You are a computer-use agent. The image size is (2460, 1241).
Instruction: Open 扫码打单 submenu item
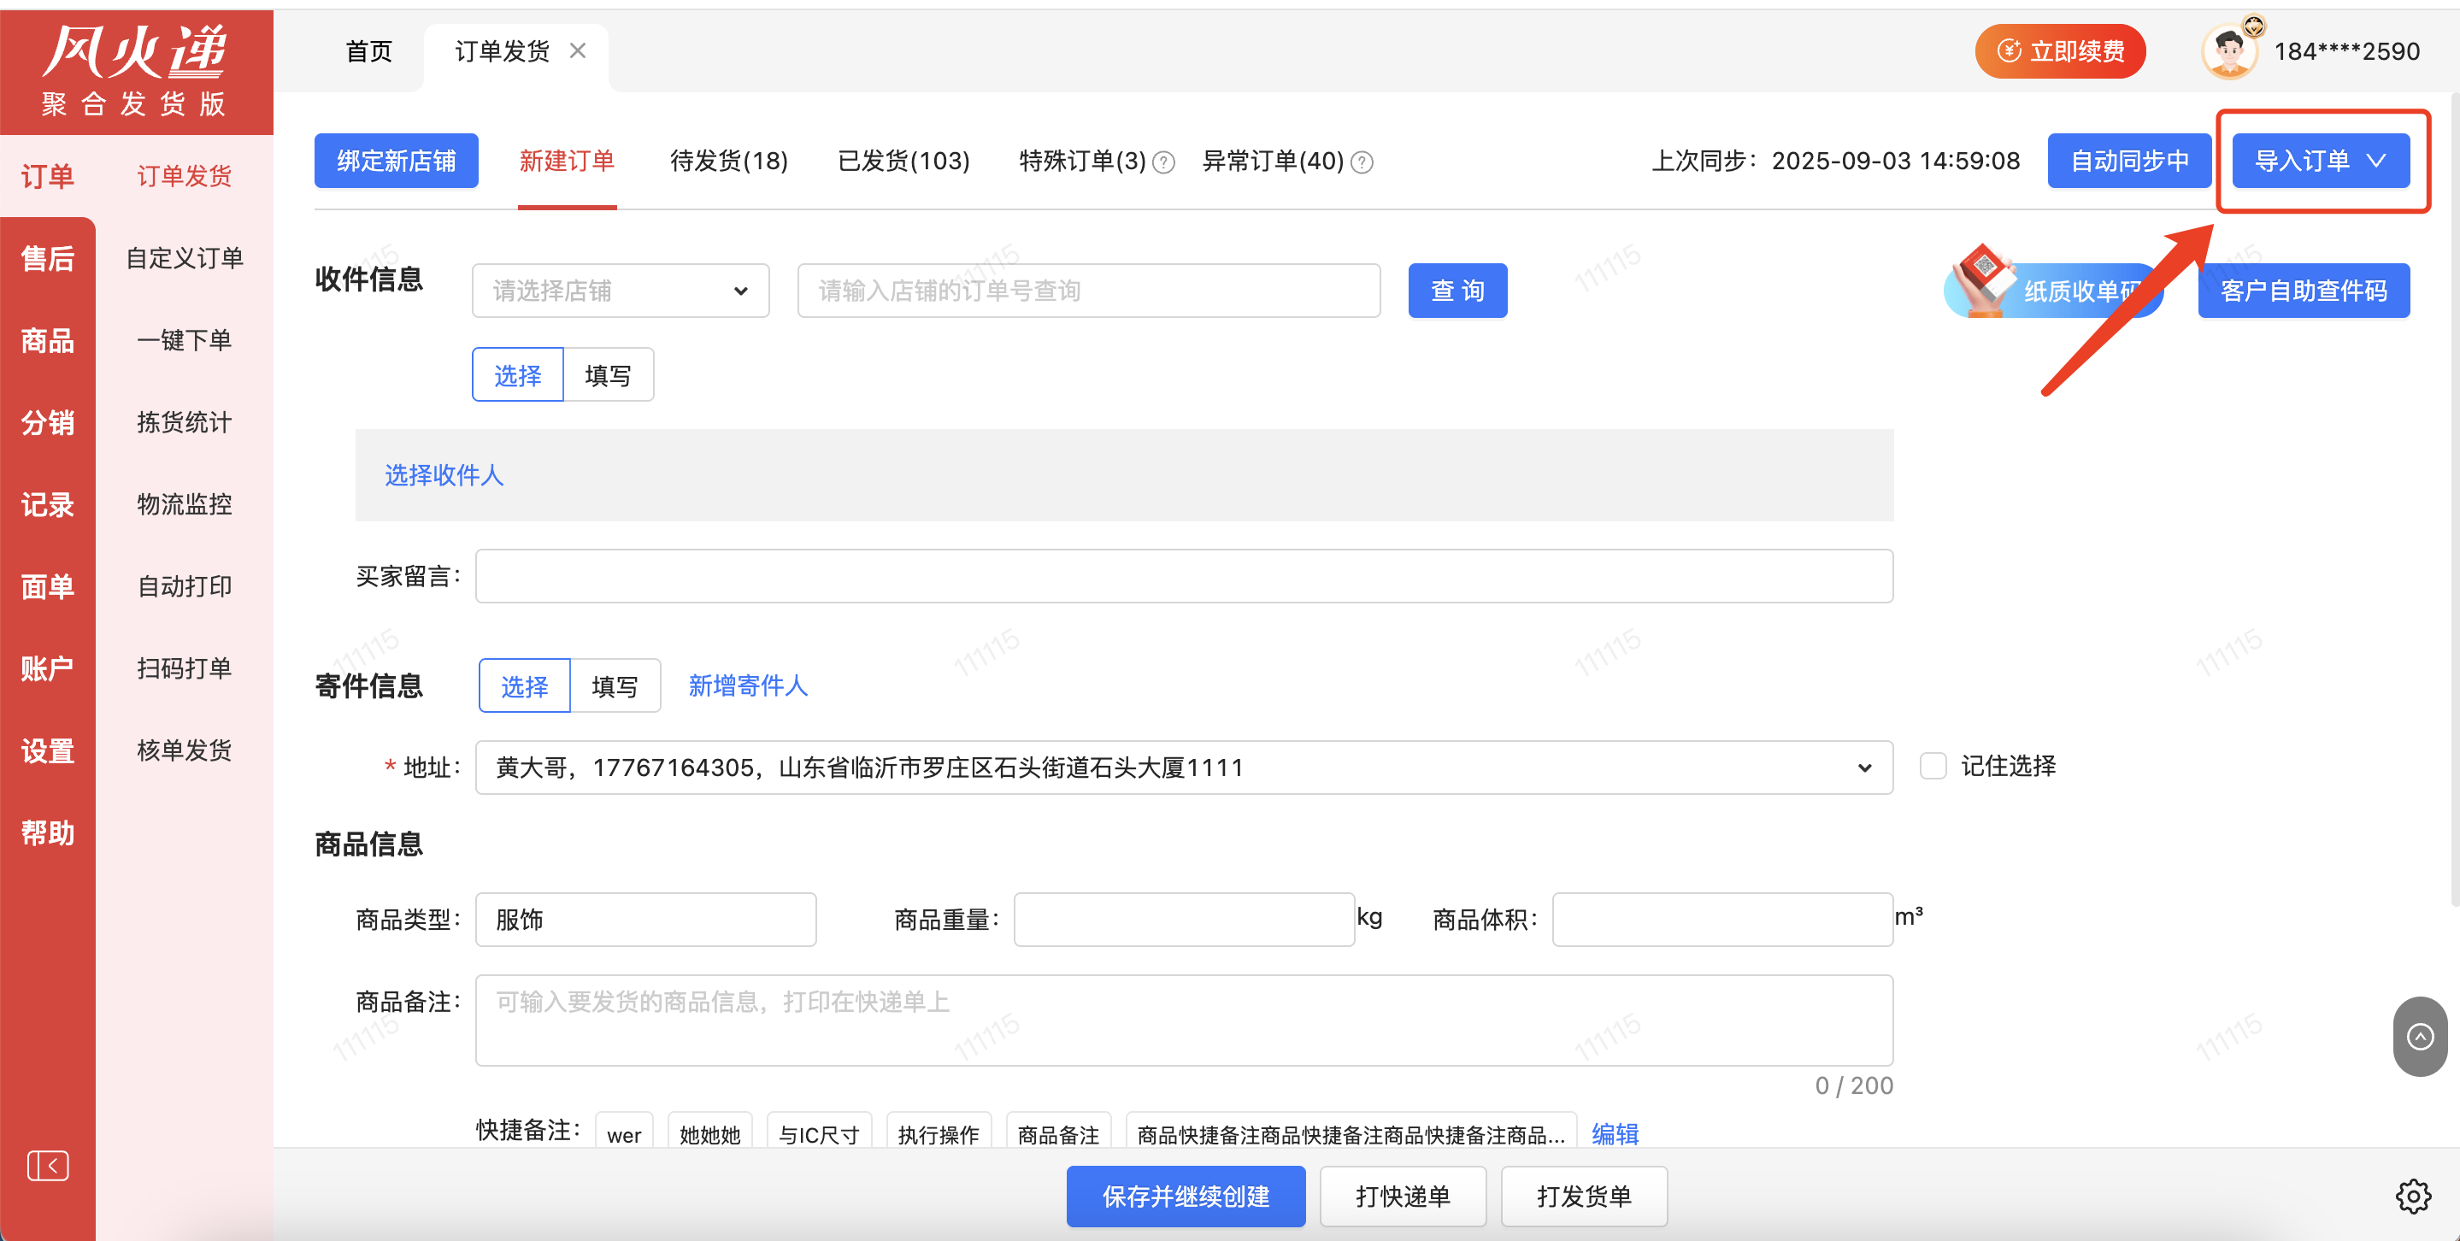[x=185, y=668]
